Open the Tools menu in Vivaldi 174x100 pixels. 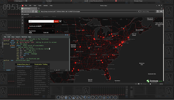coord(40,5)
